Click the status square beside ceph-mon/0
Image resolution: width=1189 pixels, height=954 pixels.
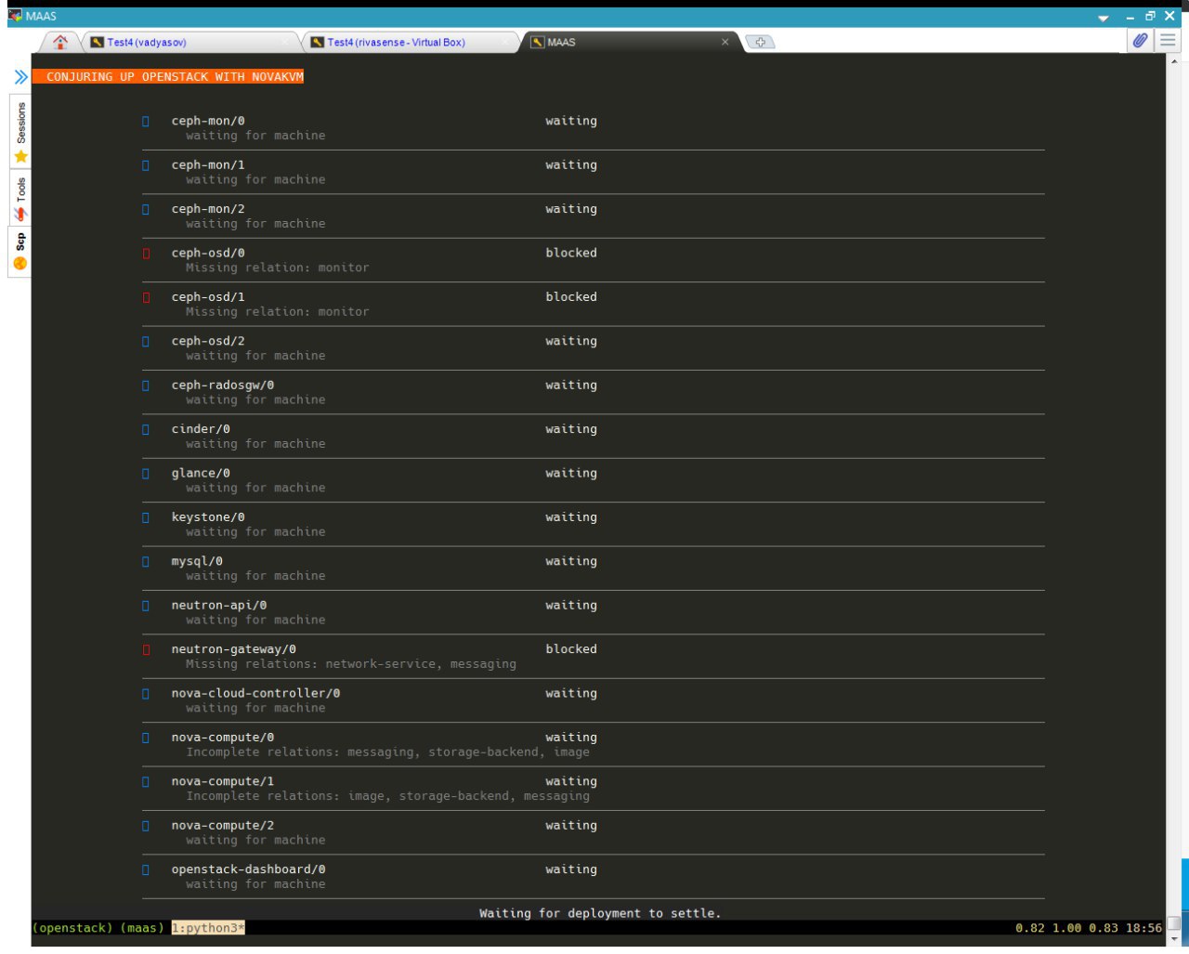tap(146, 121)
